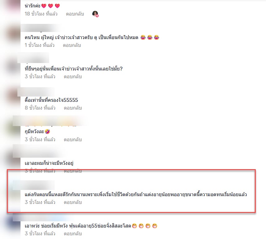266x239 pixels.
Task: Reply to the highlighted long comment in the red box
Action: click(73, 202)
